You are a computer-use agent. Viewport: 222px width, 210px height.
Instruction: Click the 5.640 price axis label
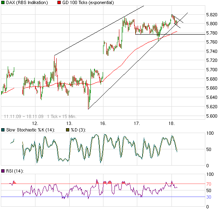click(212, 97)
